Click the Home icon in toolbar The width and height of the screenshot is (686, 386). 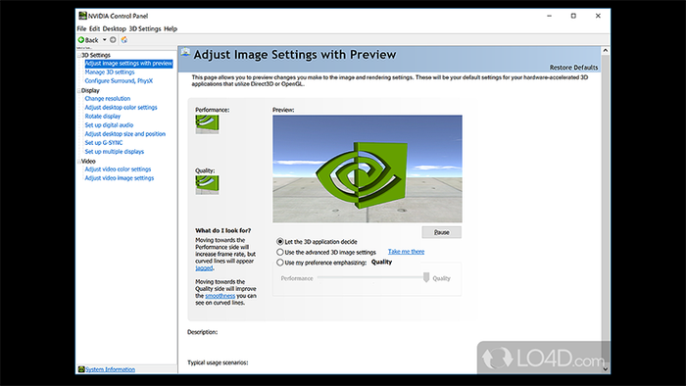[x=124, y=40]
